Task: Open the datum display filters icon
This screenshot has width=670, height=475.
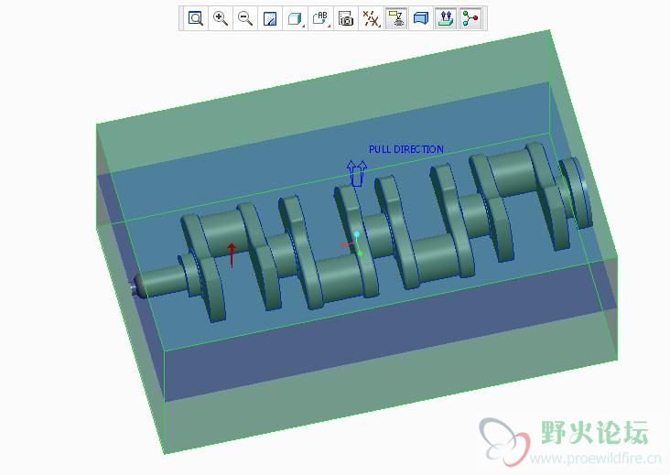Action: tap(371, 18)
